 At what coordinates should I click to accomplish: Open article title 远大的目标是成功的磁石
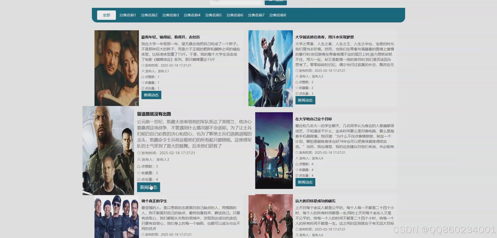point(315,201)
